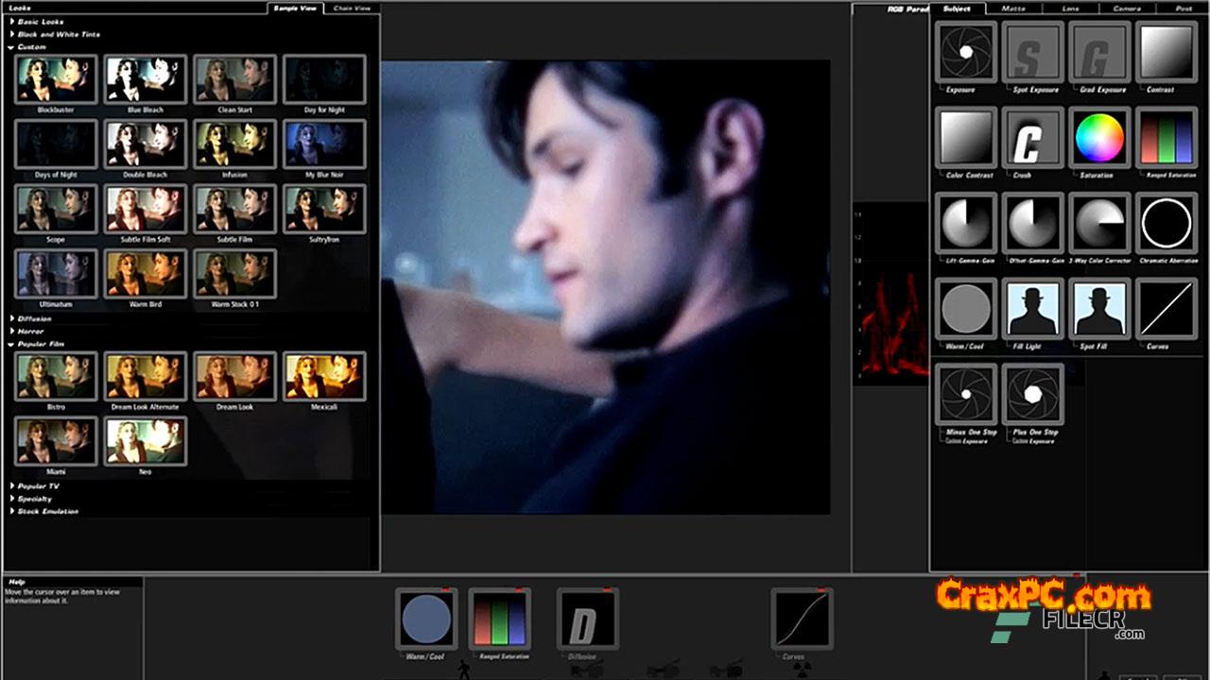1210x680 pixels.
Task: Choose the Crush tool icon
Action: [x=1032, y=139]
